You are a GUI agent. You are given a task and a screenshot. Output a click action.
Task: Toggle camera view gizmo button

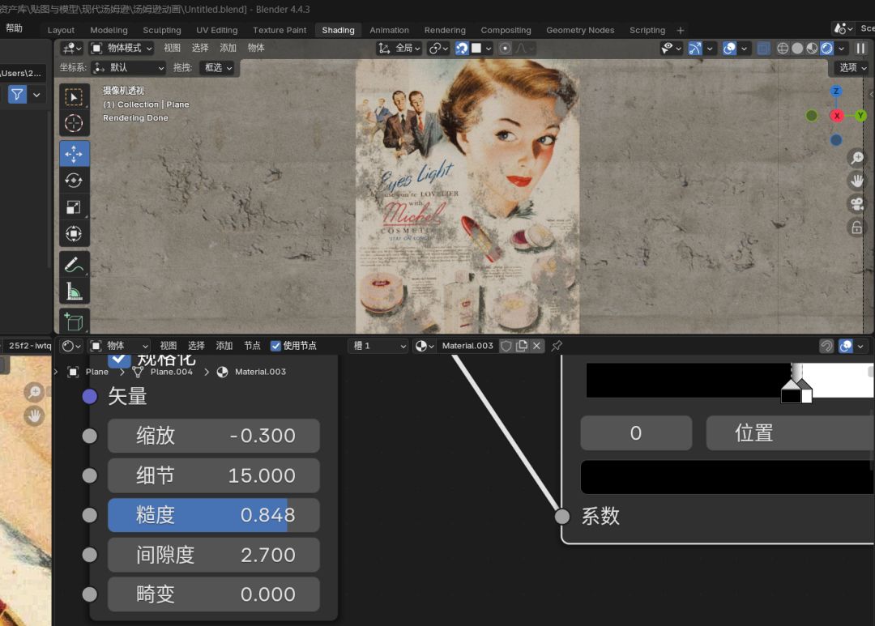[x=856, y=204]
